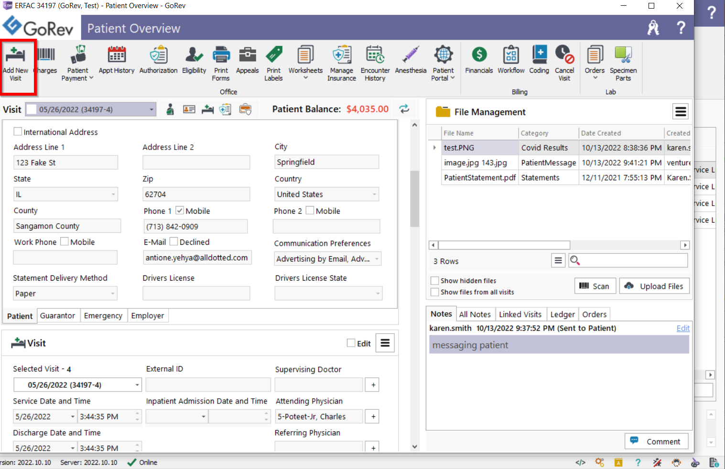Switch to Emergency tab

(x=103, y=316)
